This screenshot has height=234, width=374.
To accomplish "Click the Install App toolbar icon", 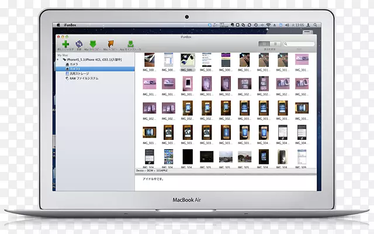I will coord(131,44).
